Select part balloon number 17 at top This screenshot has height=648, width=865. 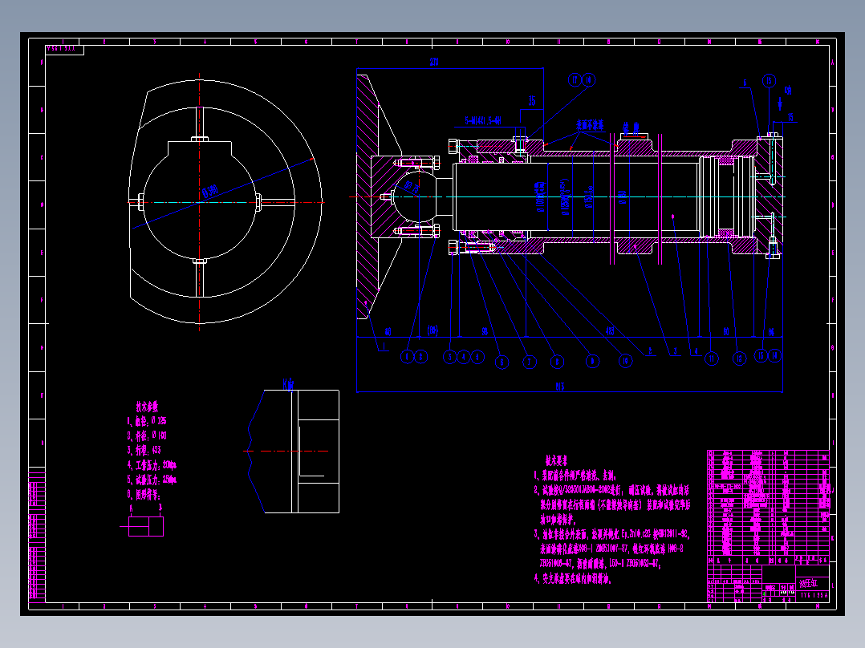click(575, 80)
